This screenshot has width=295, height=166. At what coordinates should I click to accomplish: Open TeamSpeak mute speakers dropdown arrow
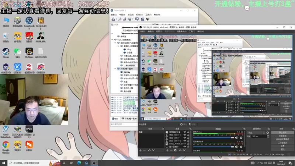click(132, 19)
